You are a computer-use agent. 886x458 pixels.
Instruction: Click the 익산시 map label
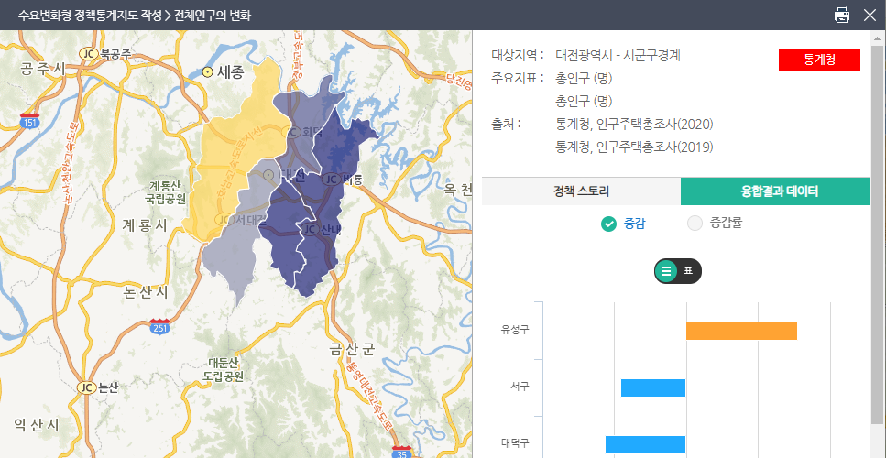coord(36,425)
